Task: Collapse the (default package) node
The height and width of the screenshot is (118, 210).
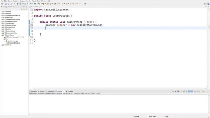Action: click(x=5, y=41)
